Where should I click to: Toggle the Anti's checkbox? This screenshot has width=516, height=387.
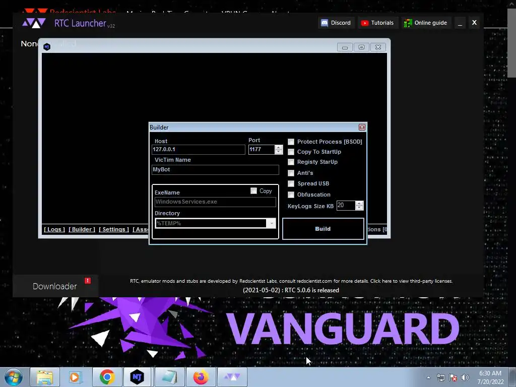[x=291, y=173]
